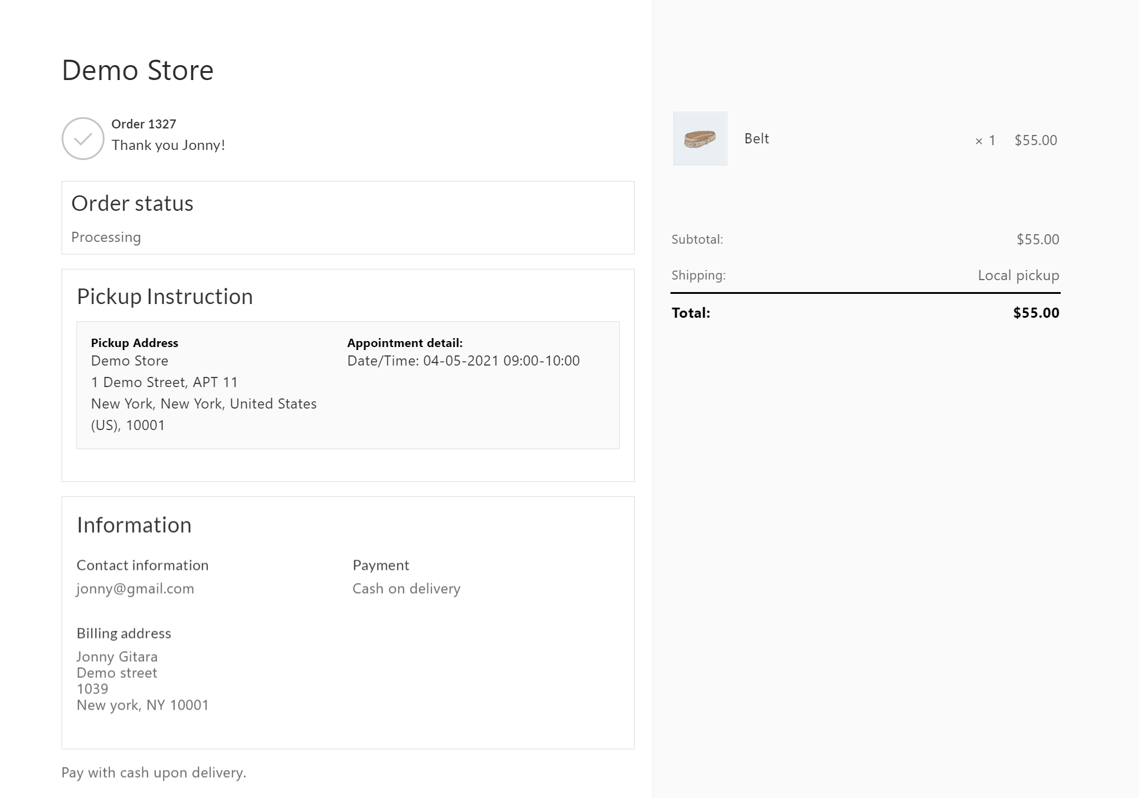
Task: Click the Billing address label
Action: point(124,633)
